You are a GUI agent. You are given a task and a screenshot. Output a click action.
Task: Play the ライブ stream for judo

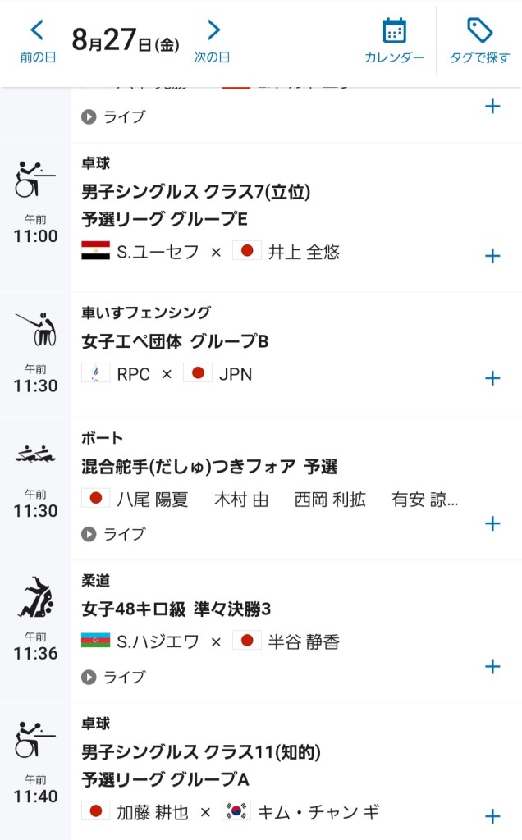tap(113, 677)
